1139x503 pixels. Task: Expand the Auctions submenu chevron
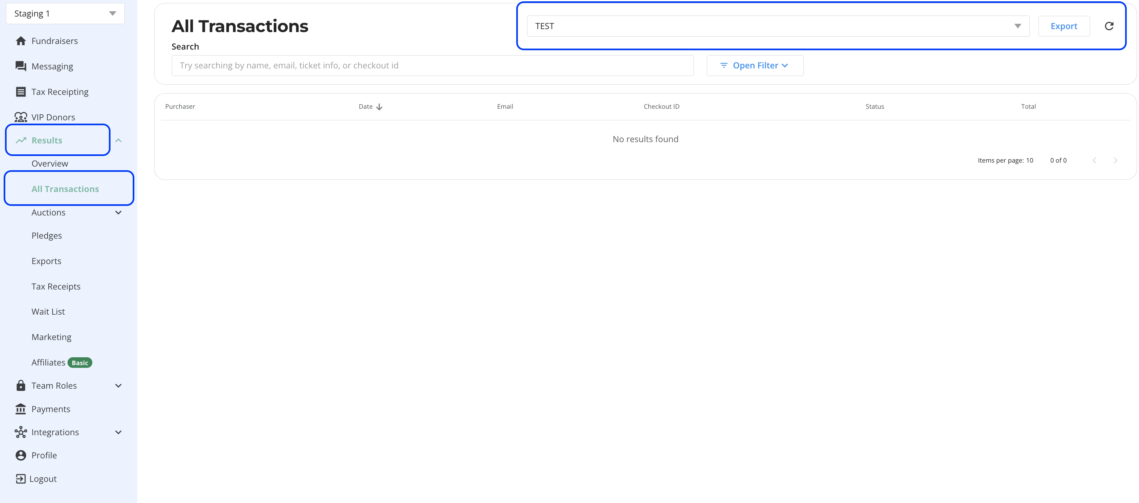pyautogui.click(x=118, y=213)
